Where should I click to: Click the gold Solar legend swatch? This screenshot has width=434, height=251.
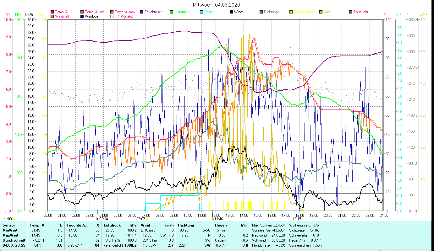321,12
